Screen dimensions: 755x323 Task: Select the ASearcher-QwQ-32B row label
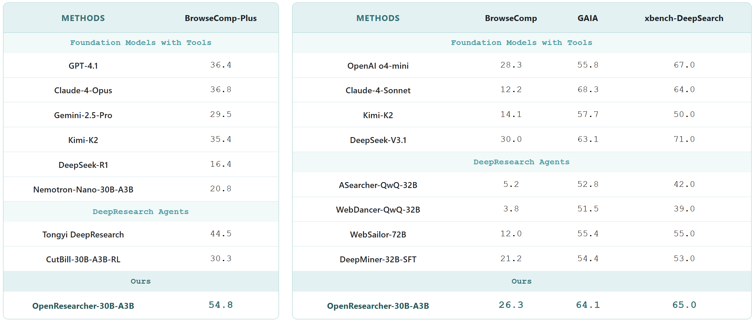[x=378, y=185]
